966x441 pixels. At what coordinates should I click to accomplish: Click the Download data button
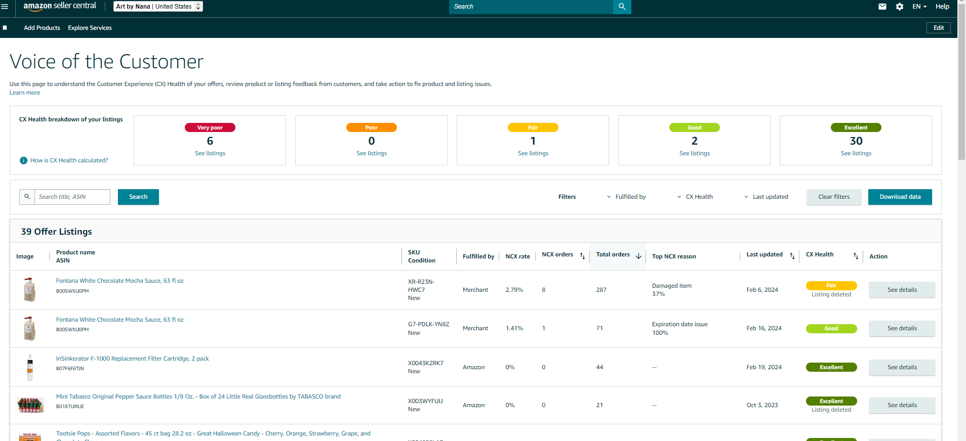(900, 197)
